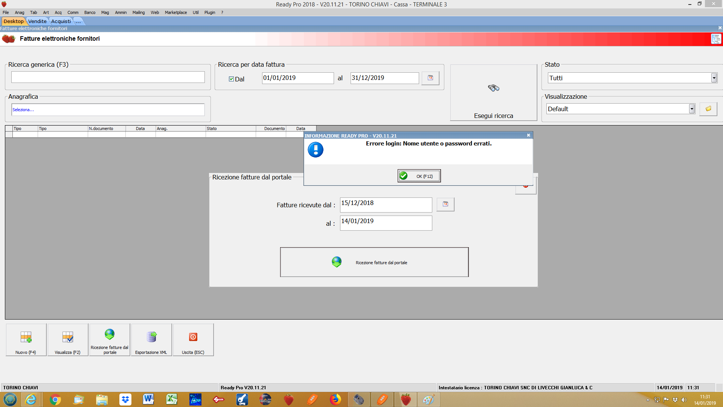The image size is (723, 407).
Task: Click the Esportazione XML button
Action: pyautogui.click(x=151, y=340)
